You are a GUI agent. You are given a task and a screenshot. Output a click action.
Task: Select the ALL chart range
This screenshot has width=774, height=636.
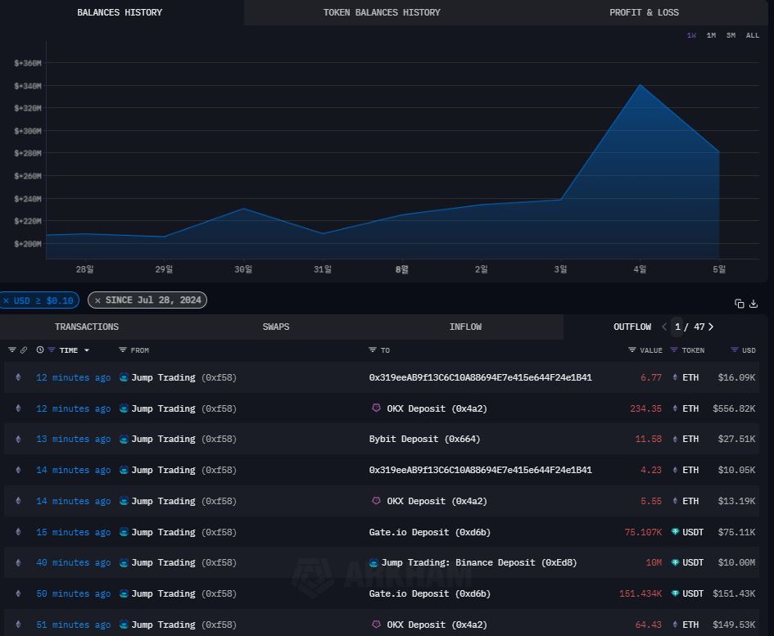tap(752, 35)
